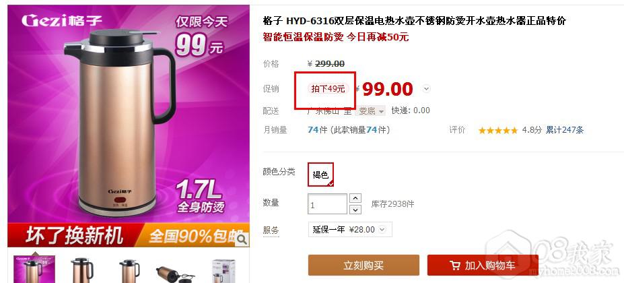
Task: Click the 拍下49元 promotion tag
Action: (x=328, y=89)
